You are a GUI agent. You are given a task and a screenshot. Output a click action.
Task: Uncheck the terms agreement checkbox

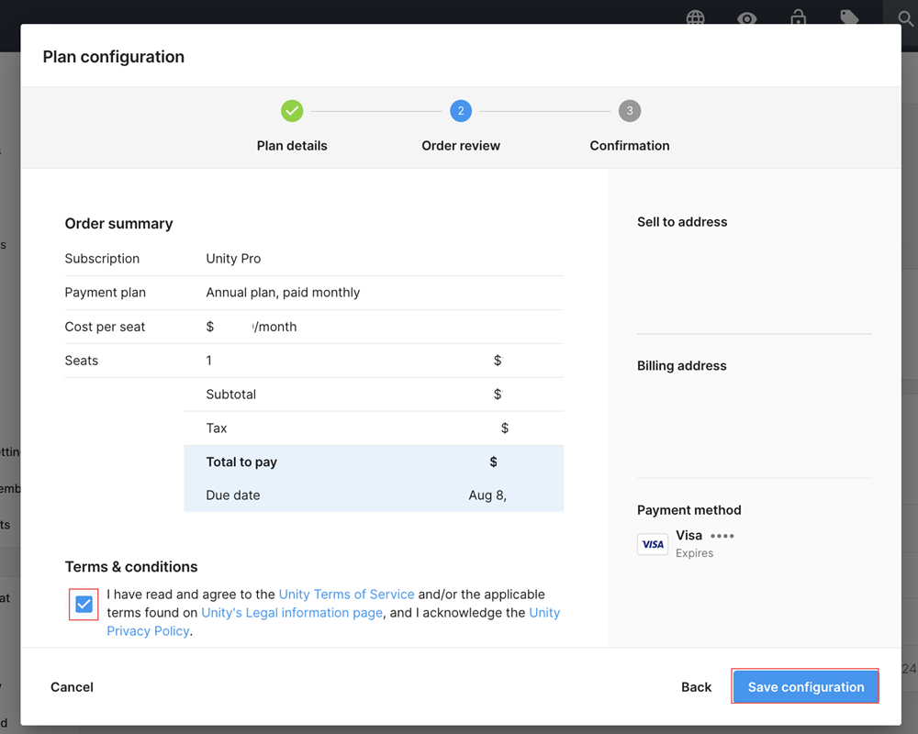point(84,604)
